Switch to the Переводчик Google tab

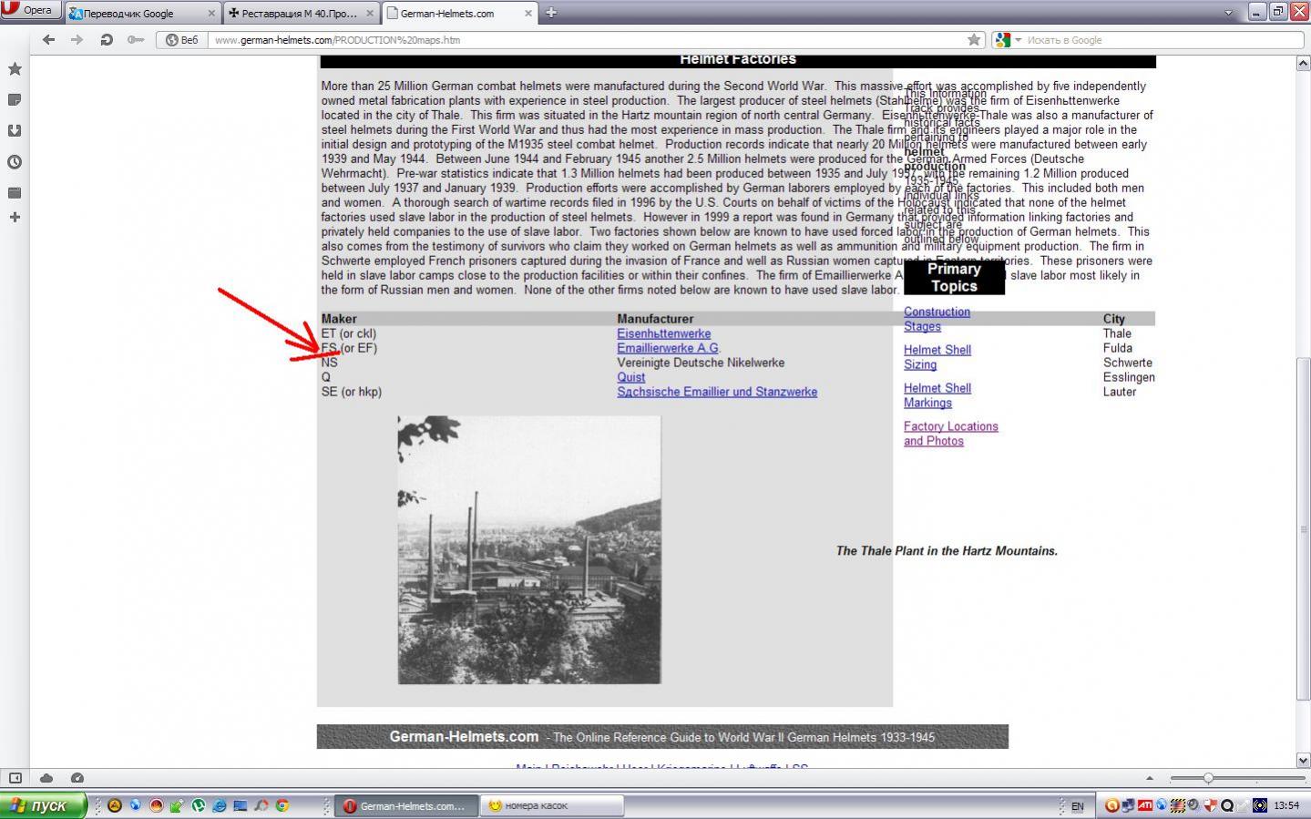(x=143, y=14)
